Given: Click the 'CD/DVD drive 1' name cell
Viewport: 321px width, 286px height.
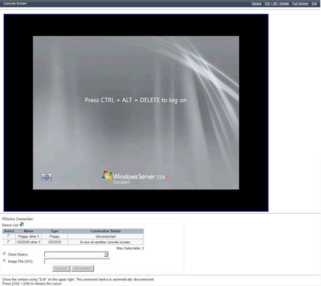Looking at the screenshot, I should point(29,242).
